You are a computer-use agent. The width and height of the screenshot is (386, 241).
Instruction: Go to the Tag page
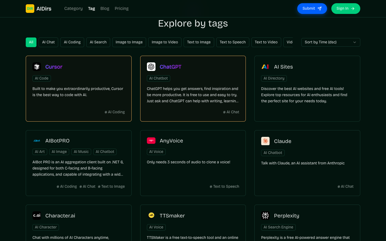[92, 9]
